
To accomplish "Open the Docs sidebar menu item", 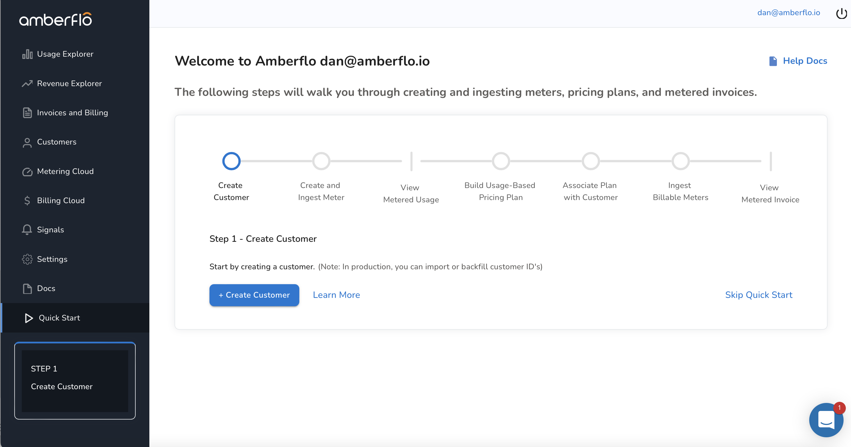I will 46,288.
